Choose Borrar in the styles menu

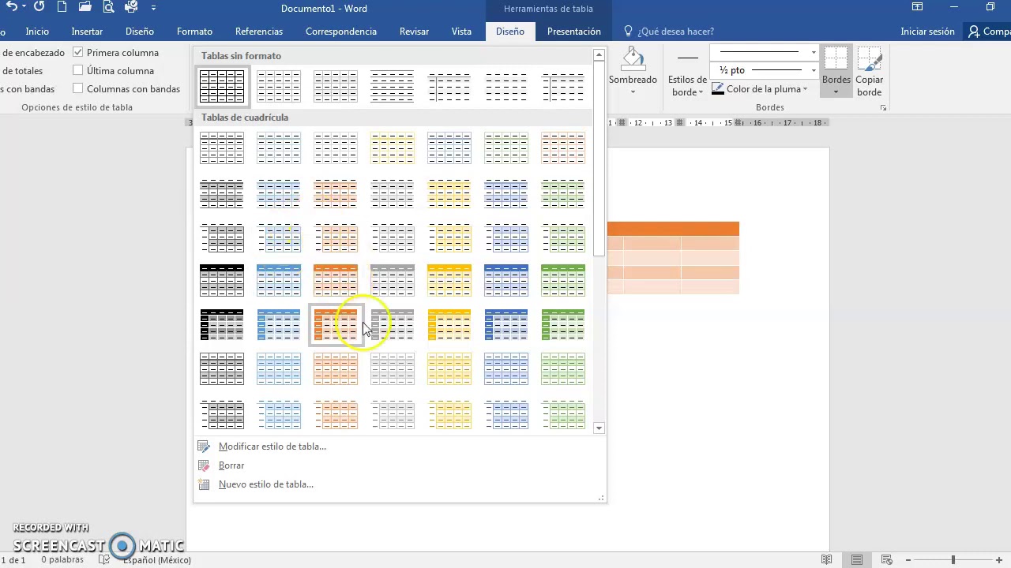click(231, 465)
